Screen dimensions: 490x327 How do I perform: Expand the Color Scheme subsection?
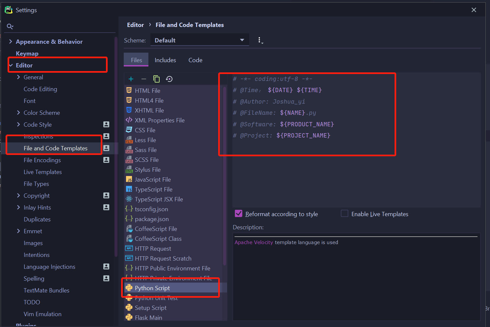[18, 113]
